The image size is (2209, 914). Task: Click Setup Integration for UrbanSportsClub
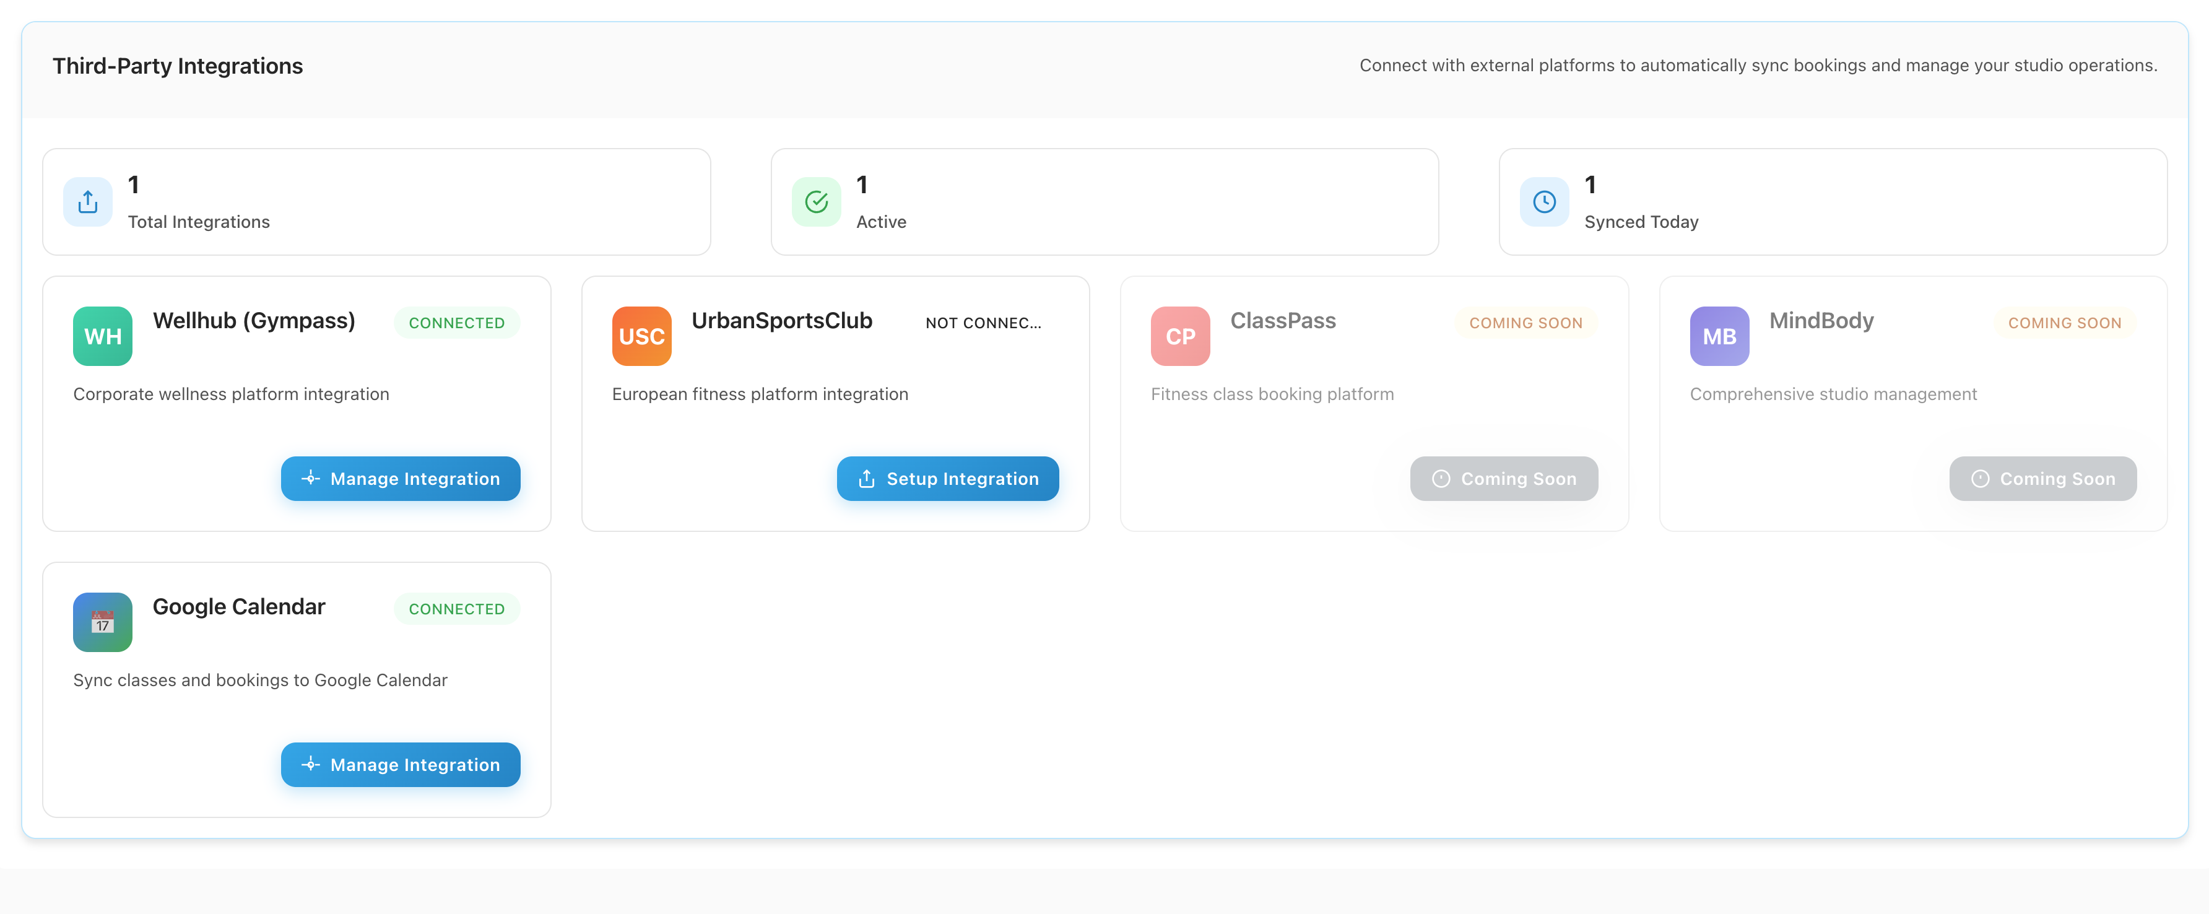948,479
